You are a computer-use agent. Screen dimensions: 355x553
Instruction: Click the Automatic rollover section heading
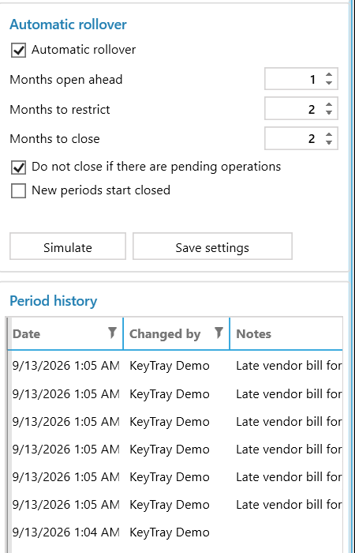pos(68,24)
